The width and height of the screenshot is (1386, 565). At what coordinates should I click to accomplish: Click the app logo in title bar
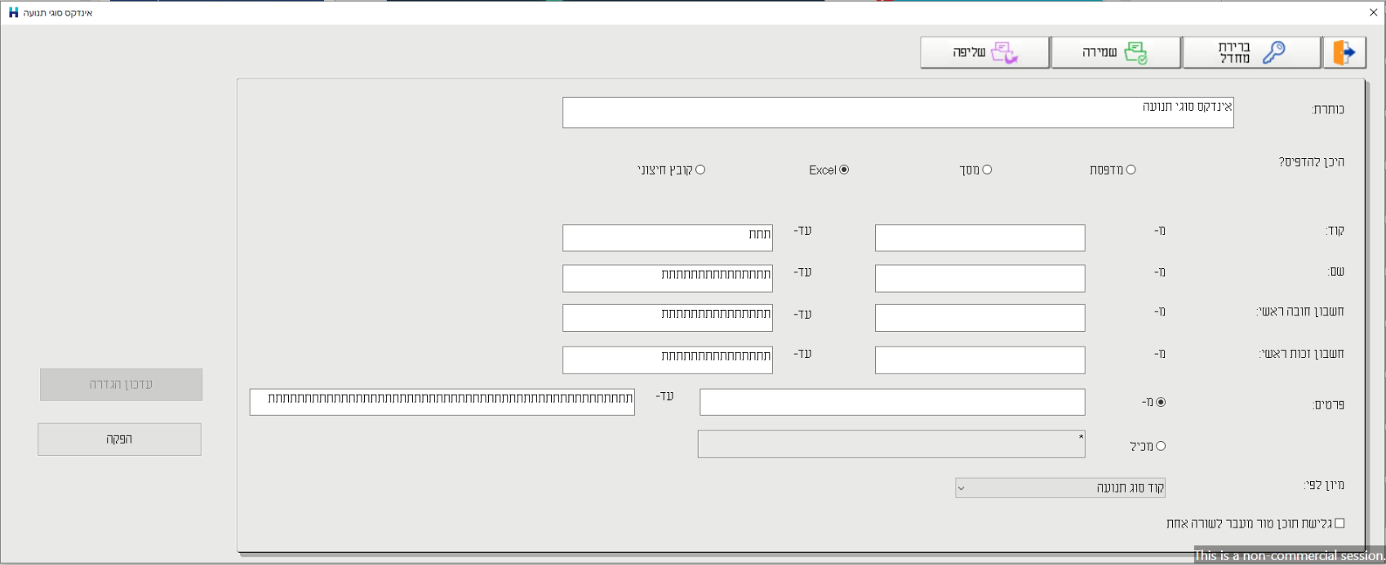pos(13,12)
